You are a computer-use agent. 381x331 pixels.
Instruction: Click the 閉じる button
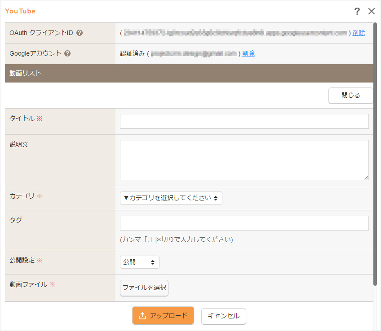coord(350,95)
